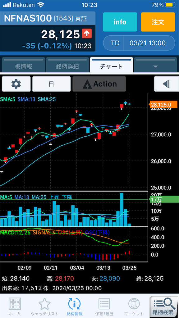Open ウォッチリスト star icon
This screenshot has height=318, width=179.
pos(45,307)
